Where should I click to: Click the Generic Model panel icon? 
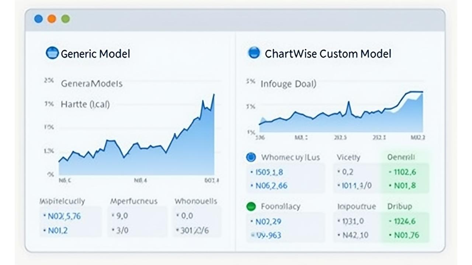click(x=52, y=53)
